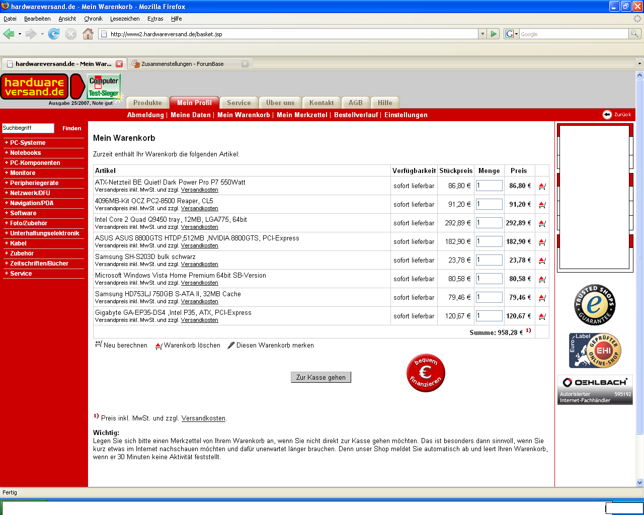The width and height of the screenshot is (644, 515).
Task: Remove Samsung SH-S203D drive from cart
Action: point(542,261)
